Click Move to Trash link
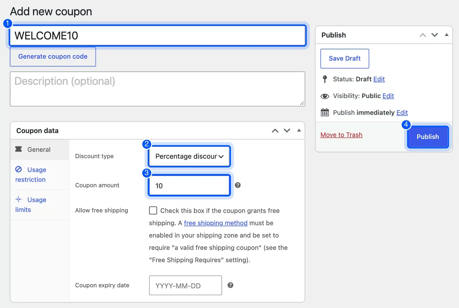 (341, 135)
